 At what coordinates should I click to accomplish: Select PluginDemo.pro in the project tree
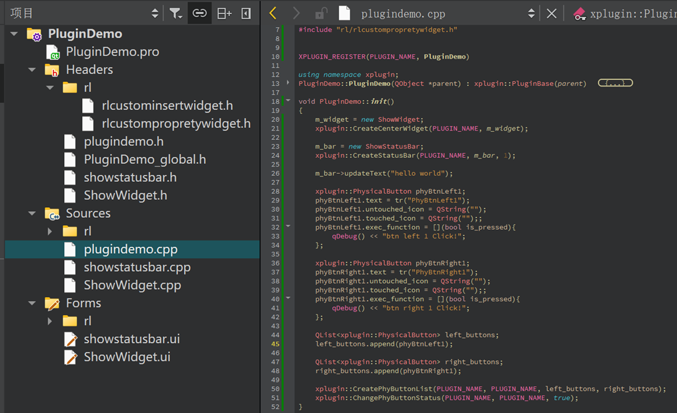(112, 52)
